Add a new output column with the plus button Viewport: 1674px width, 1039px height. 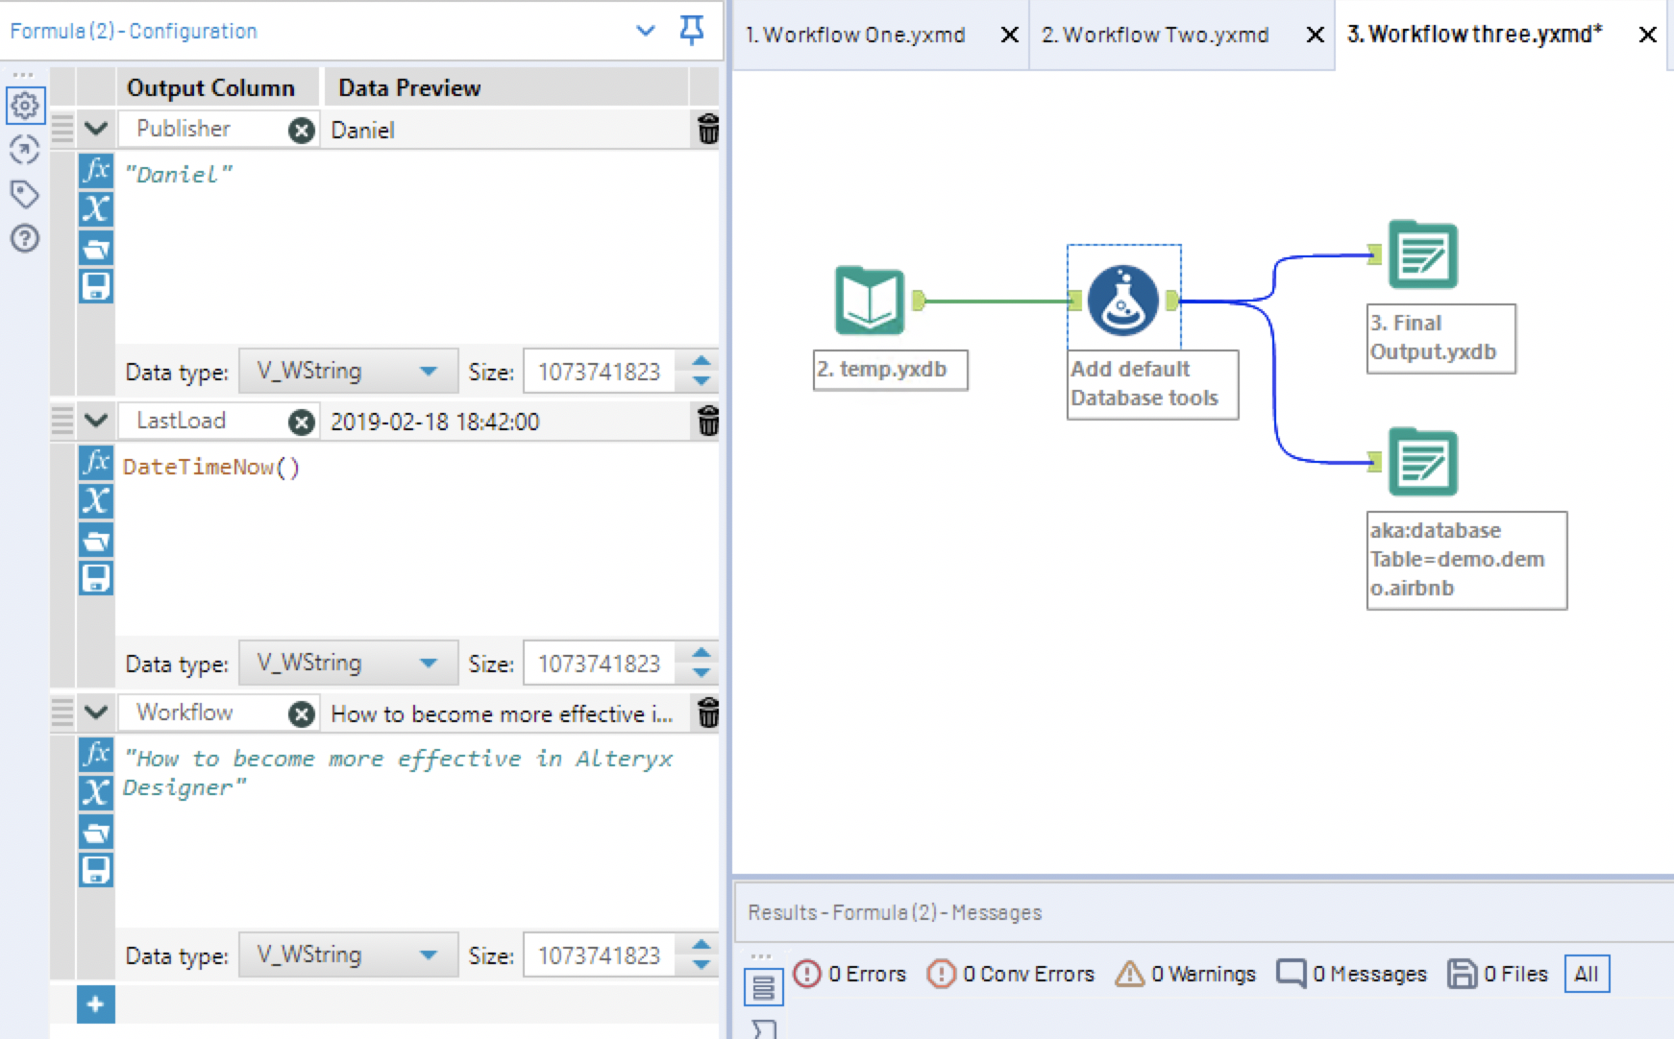pyautogui.click(x=95, y=1004)
